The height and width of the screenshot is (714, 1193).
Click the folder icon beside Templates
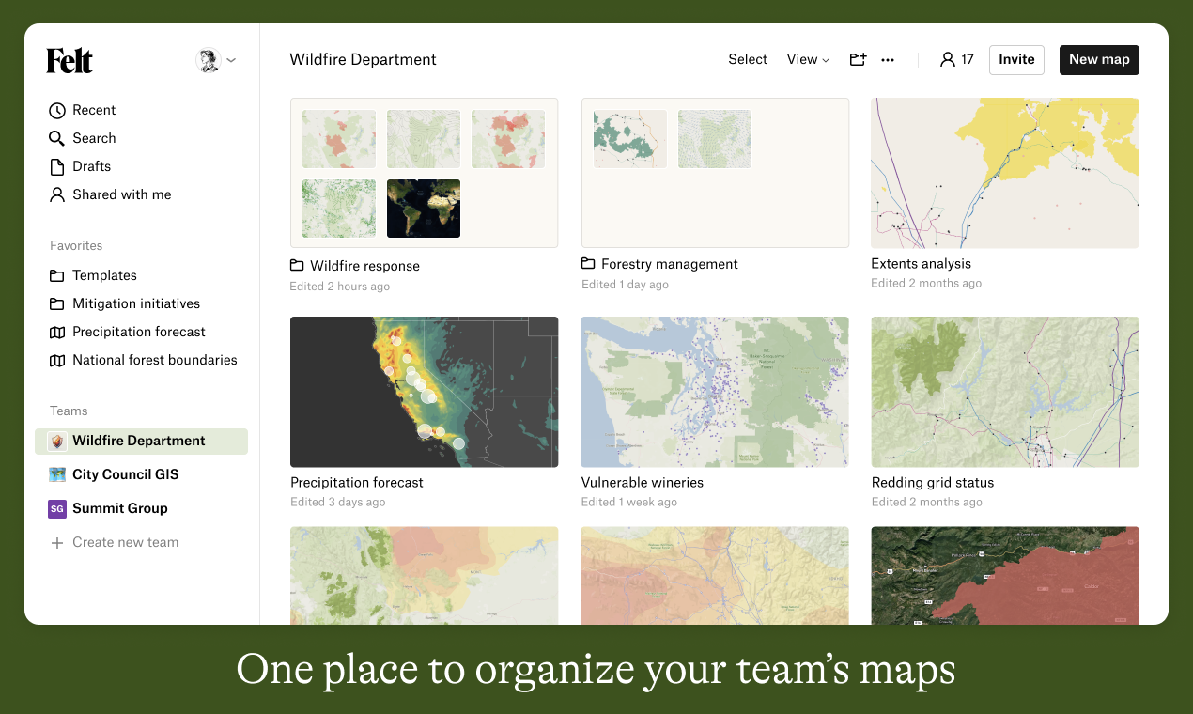pyautogui.click(x=57, y=276)
